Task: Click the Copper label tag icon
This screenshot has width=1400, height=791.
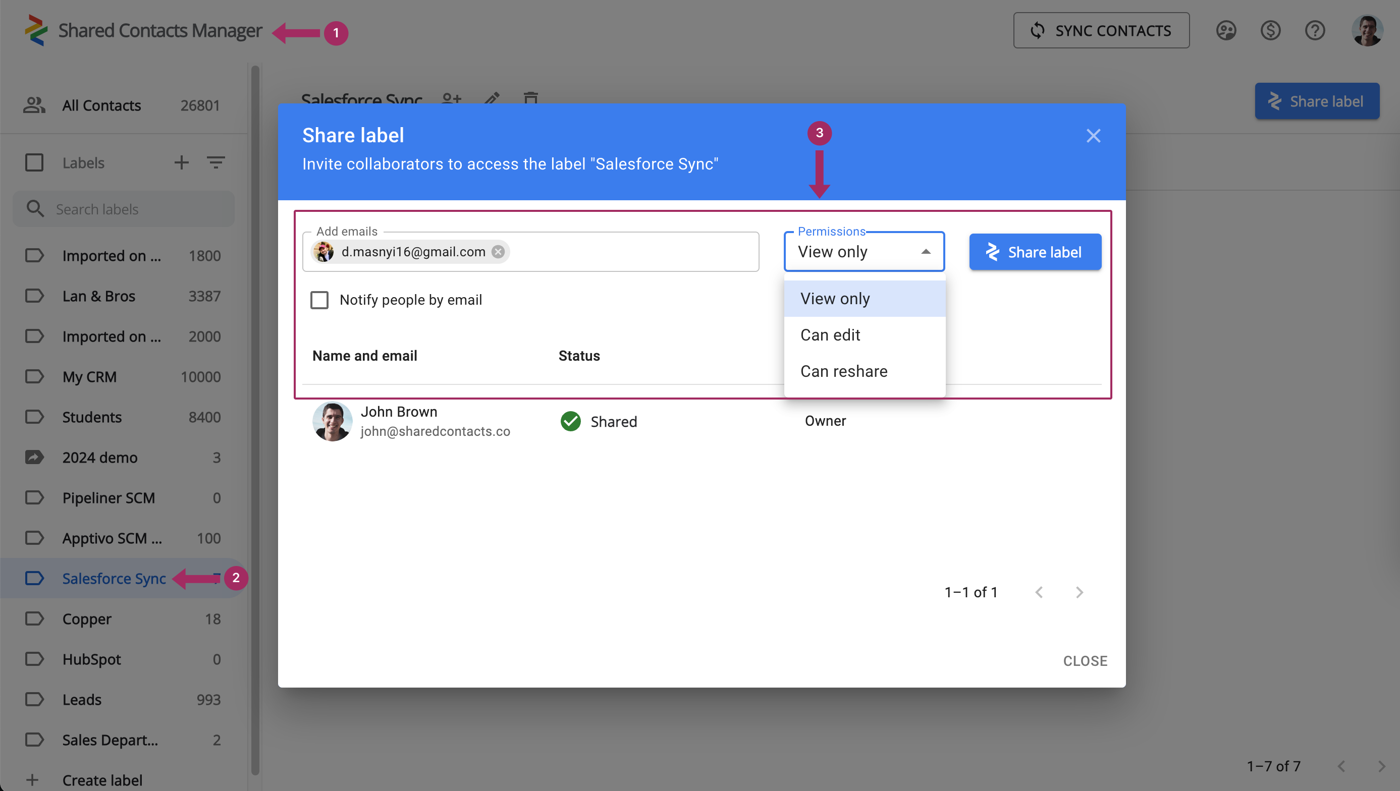Action: click(x=34, y=618)
